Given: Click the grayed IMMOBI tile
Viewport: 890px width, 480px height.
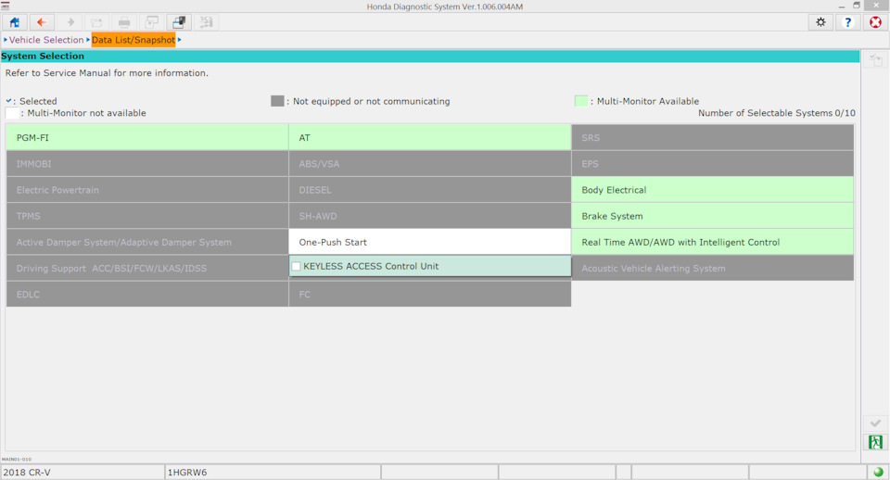Looking at the screenshot, I should (147, 163).
